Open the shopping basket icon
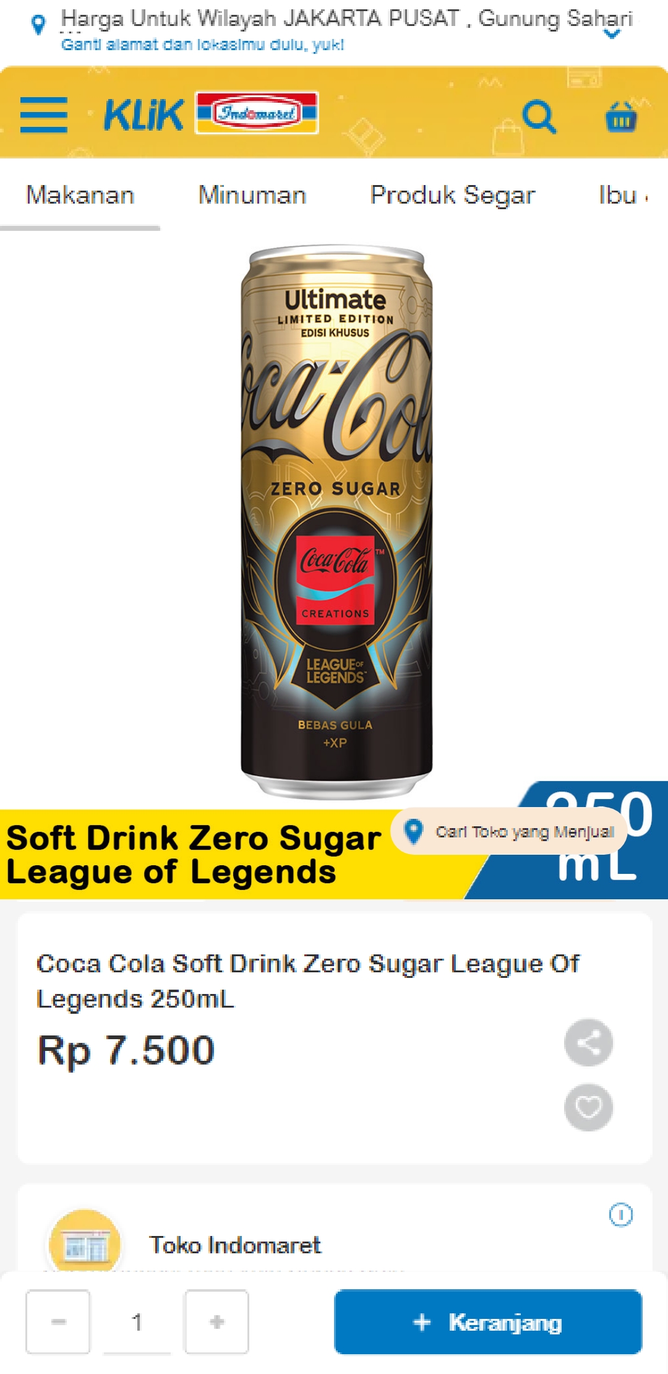Image resolution: width=668 pixels, height=1374 pixels. 621,116
